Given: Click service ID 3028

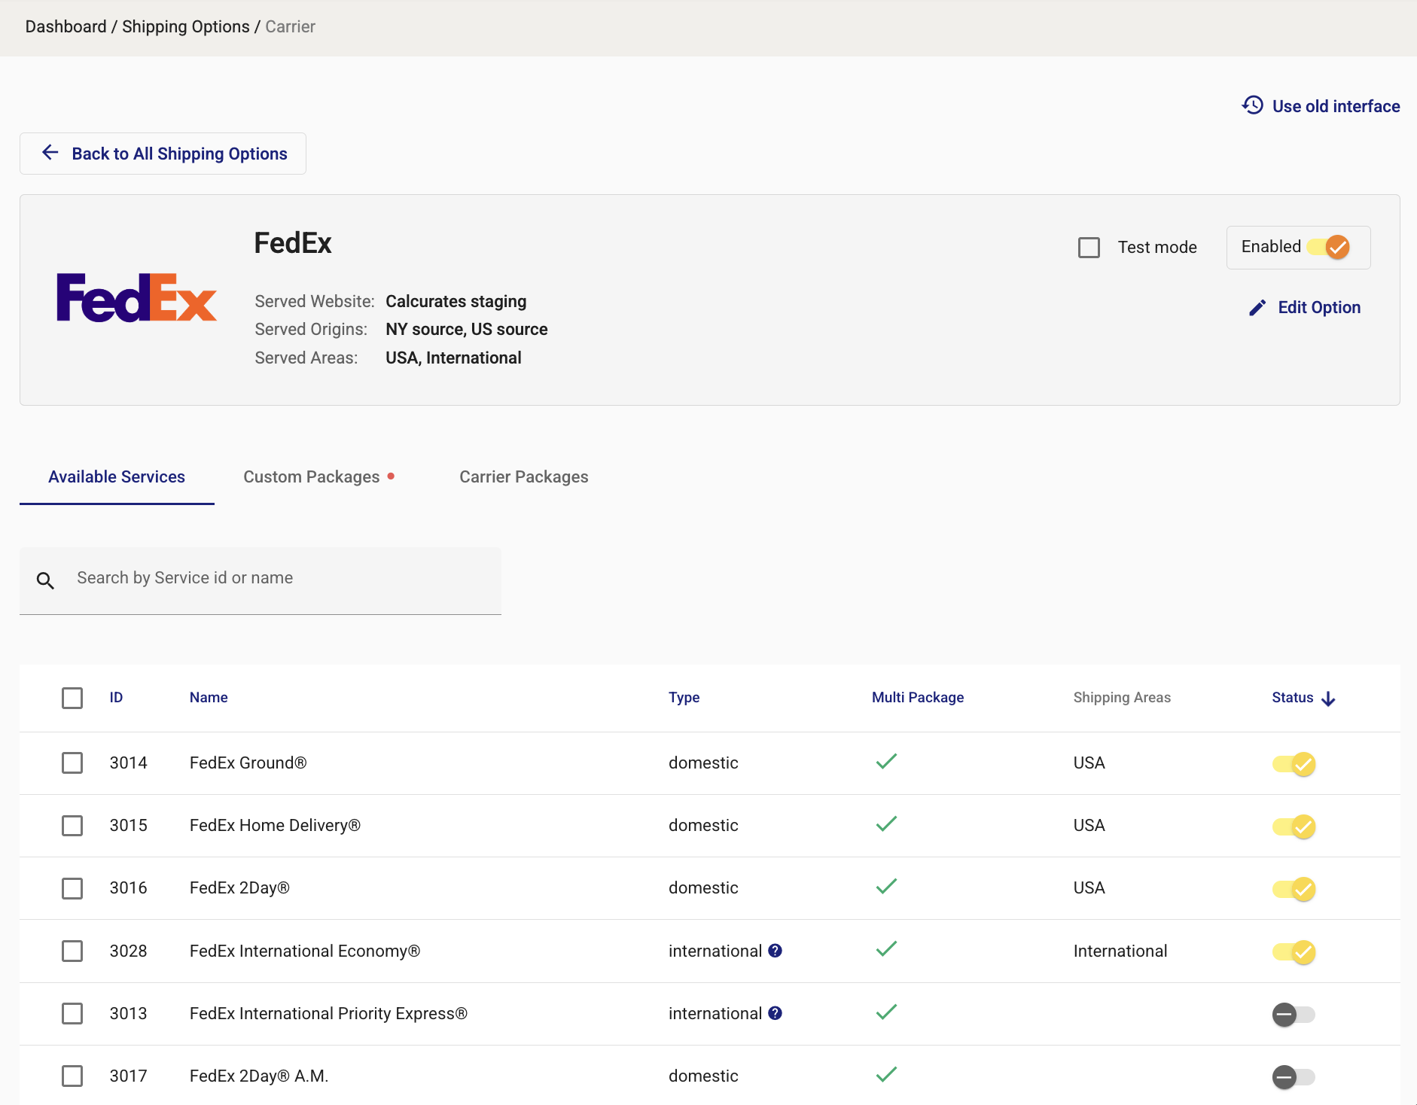Looking at the screenshot, I should pyautogui.click(x=128, y=951).
